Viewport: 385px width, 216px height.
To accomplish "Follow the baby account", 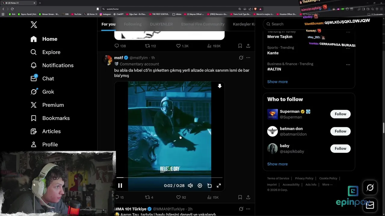I will click(340, 148).
